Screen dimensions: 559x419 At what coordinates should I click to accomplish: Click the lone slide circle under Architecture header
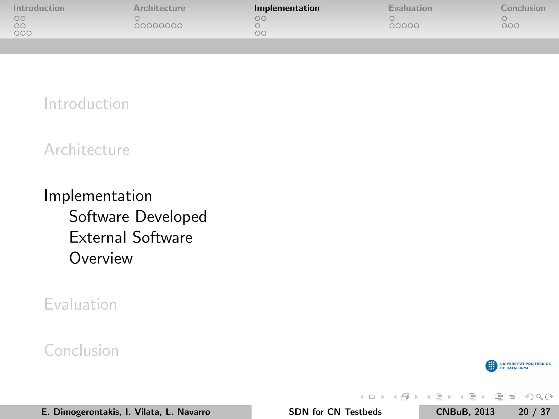(x=137, y=18)
